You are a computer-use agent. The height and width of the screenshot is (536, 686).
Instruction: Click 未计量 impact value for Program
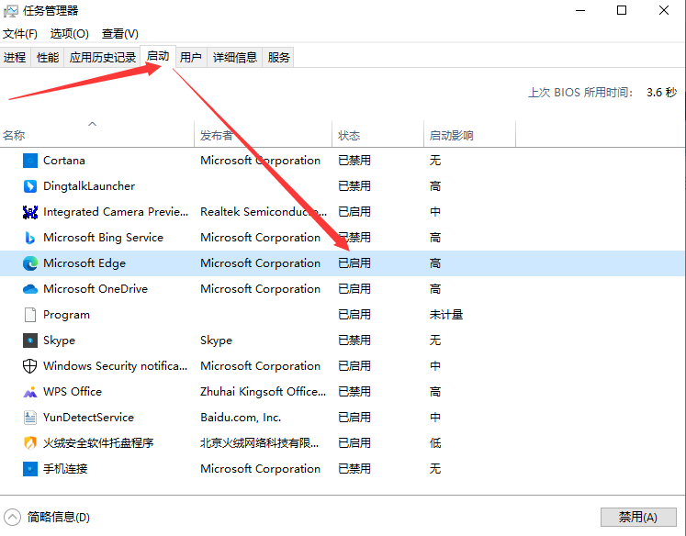[x=445, y=315]
